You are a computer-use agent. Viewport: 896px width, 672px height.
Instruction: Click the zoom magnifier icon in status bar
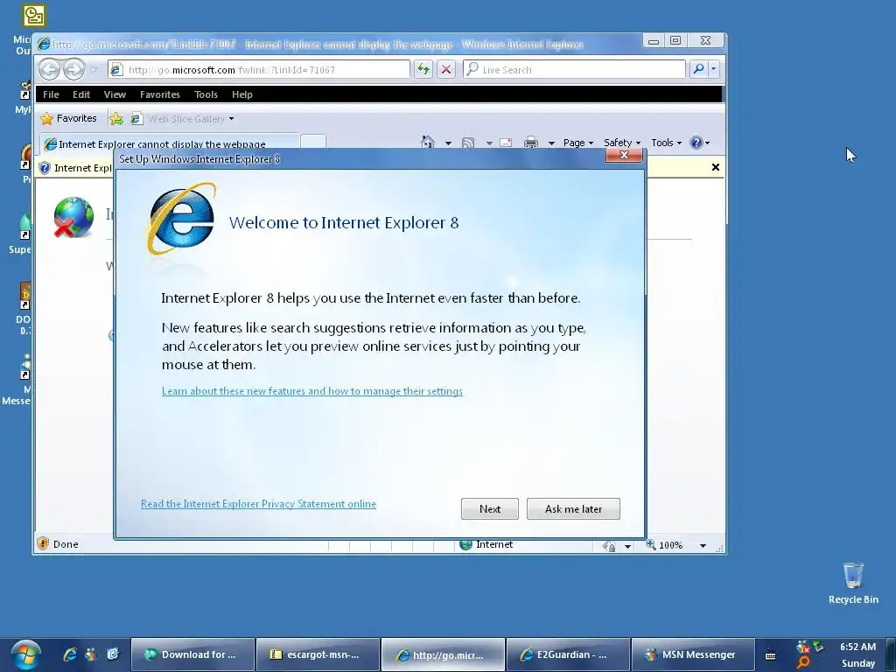pos(651,544)
